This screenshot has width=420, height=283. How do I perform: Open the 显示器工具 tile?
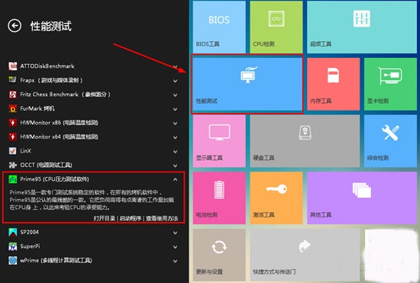pos(219,141)
